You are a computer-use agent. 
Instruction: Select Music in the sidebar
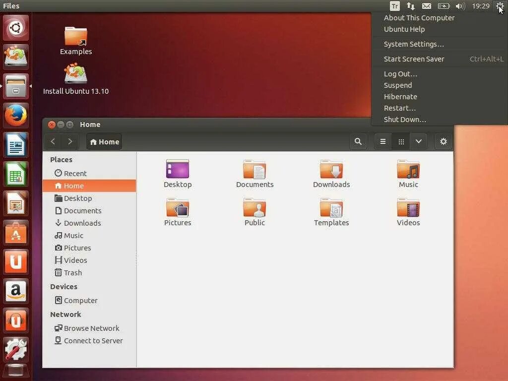coord(89,236)
